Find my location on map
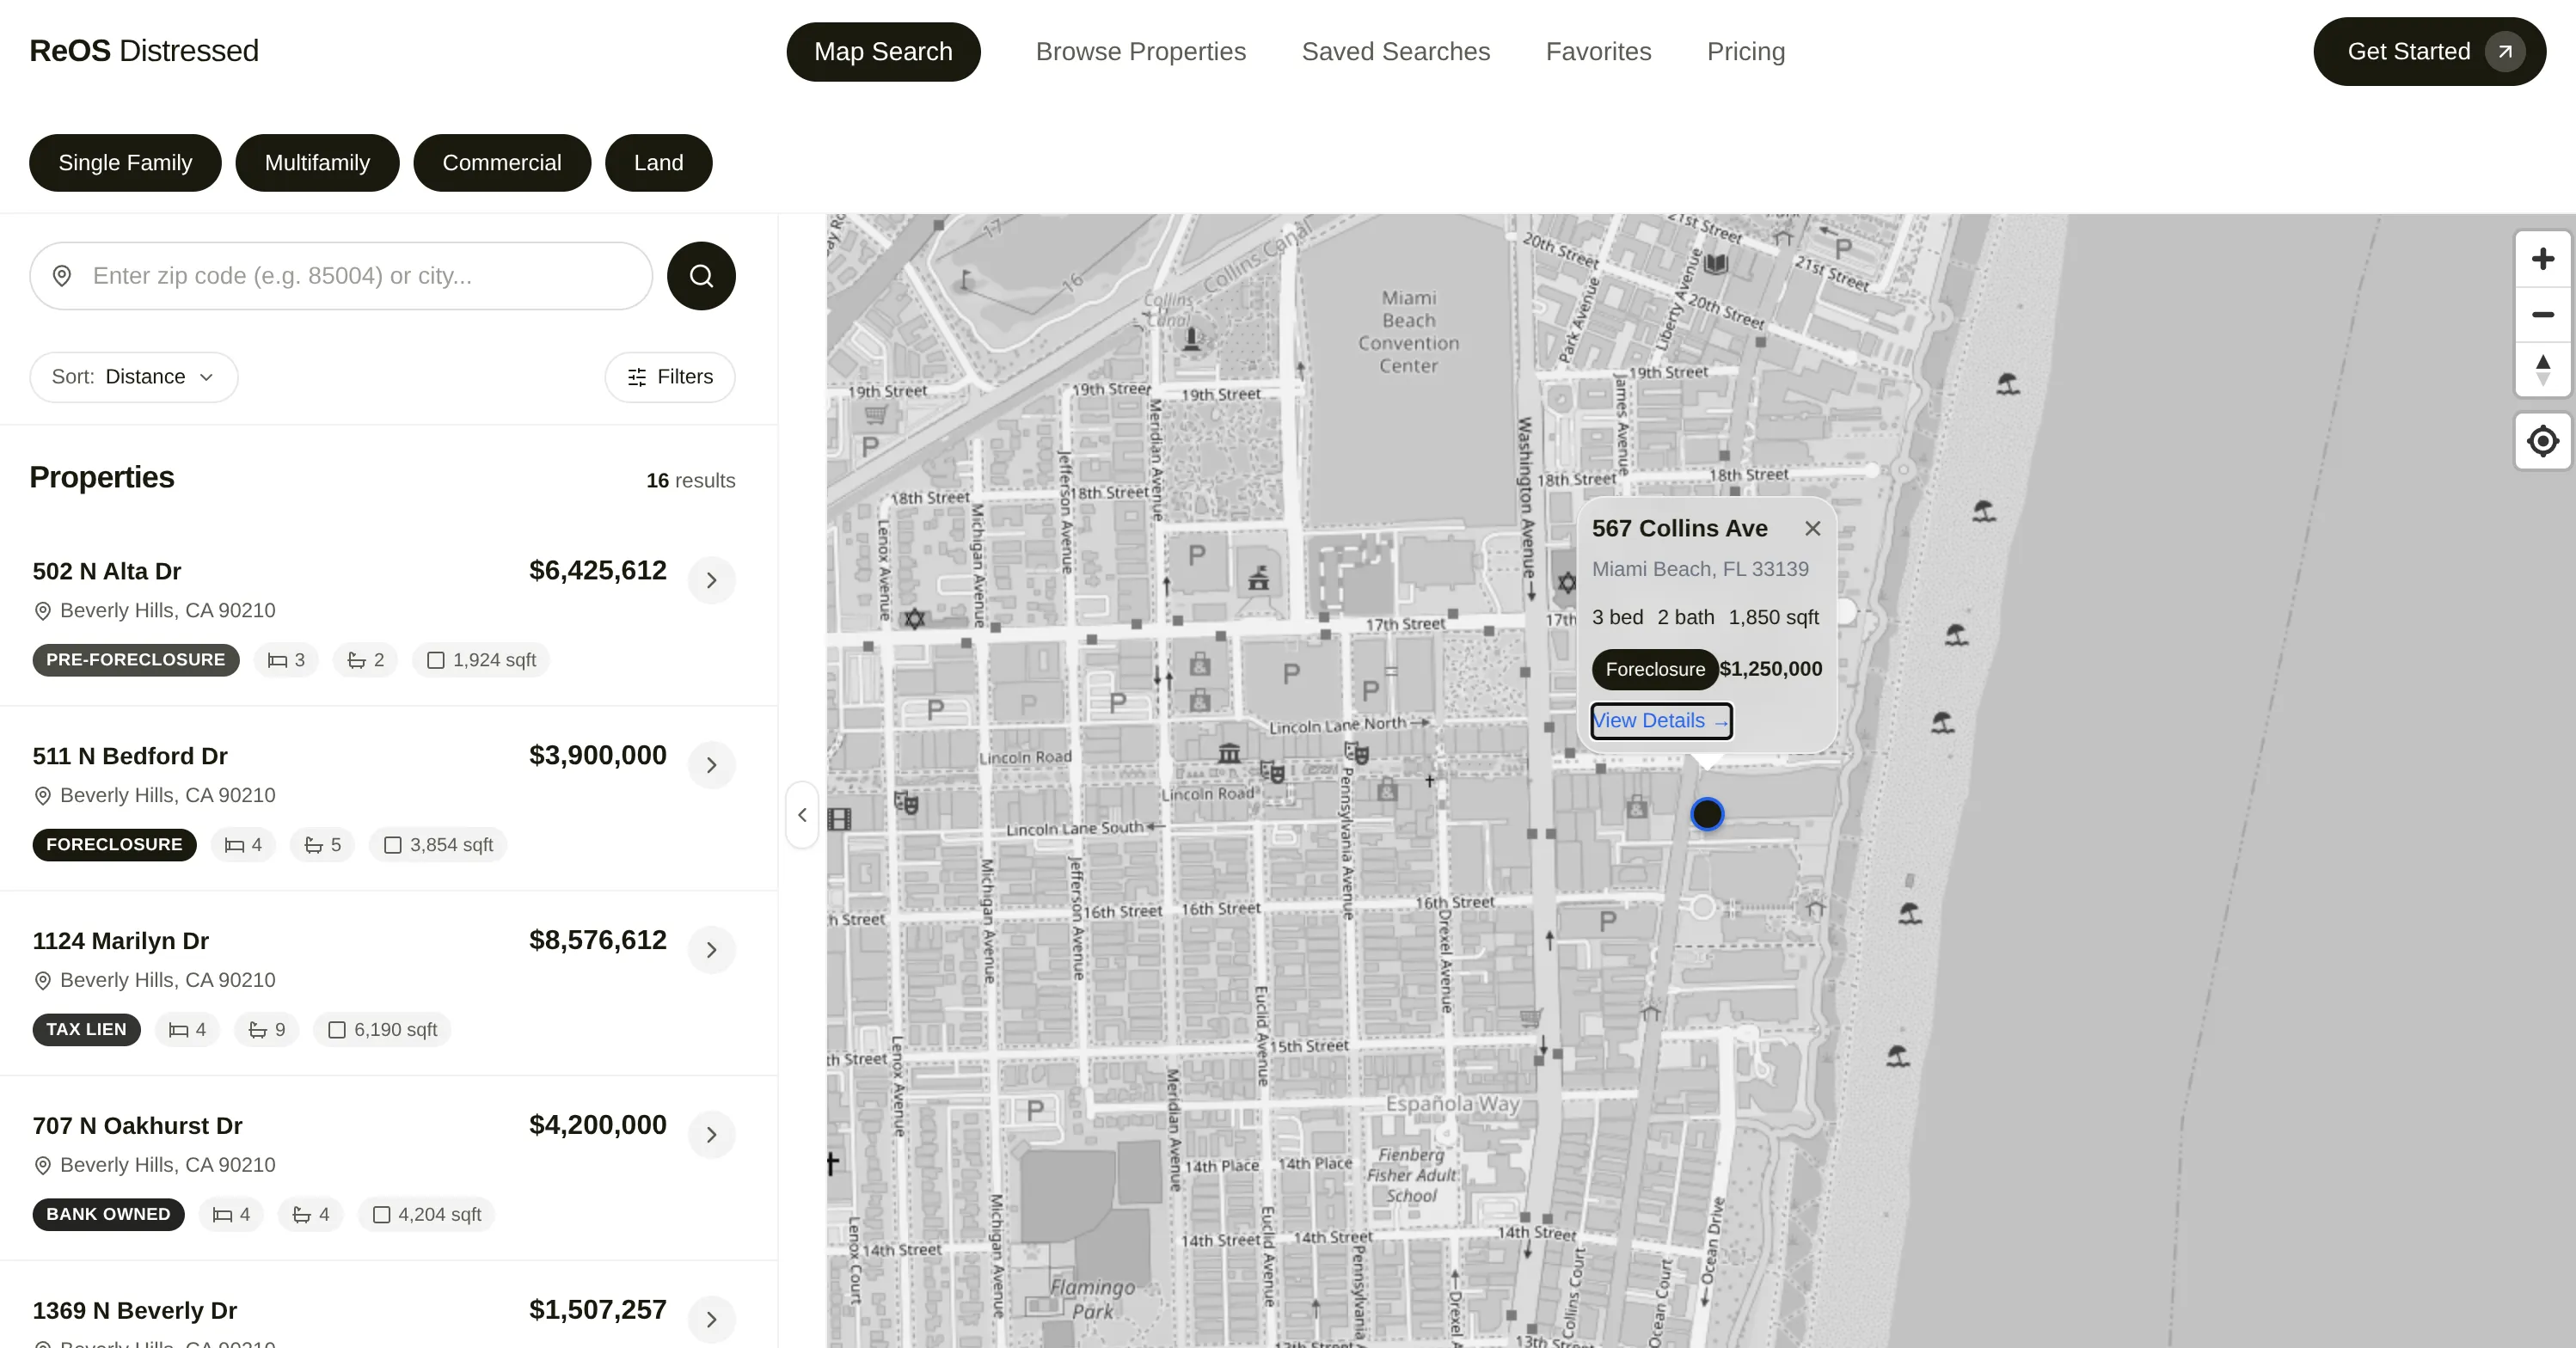 [x=2542, y=441]
